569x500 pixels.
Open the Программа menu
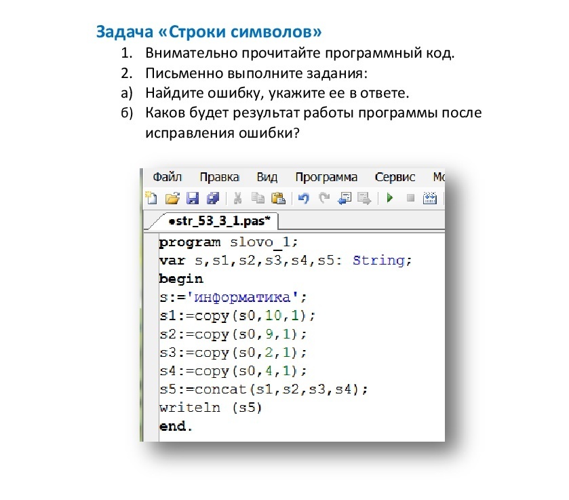click(326, 177)
